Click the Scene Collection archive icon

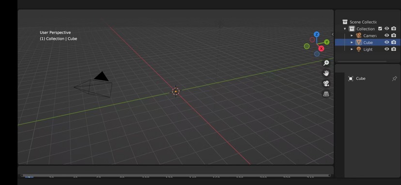point(345,22)
